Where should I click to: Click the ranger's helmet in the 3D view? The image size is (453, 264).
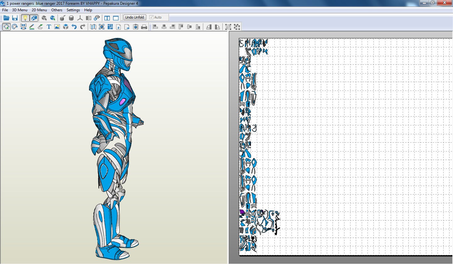click(x=118, y=53)
